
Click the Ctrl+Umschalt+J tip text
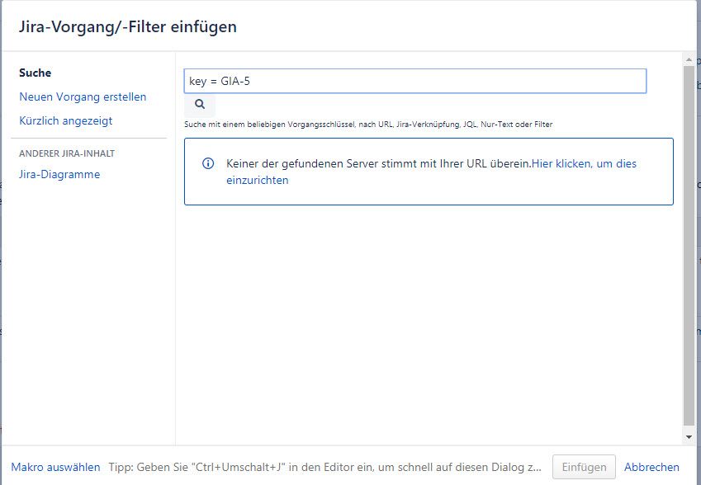point(325,467)
